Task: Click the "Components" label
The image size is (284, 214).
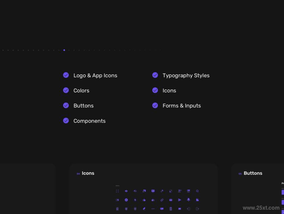Action: tap(90, 121)
